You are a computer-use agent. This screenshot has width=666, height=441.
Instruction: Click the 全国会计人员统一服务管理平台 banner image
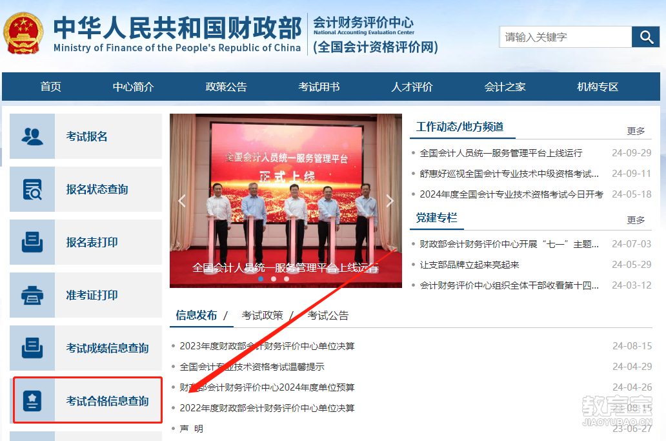click(x=286, y=201)
